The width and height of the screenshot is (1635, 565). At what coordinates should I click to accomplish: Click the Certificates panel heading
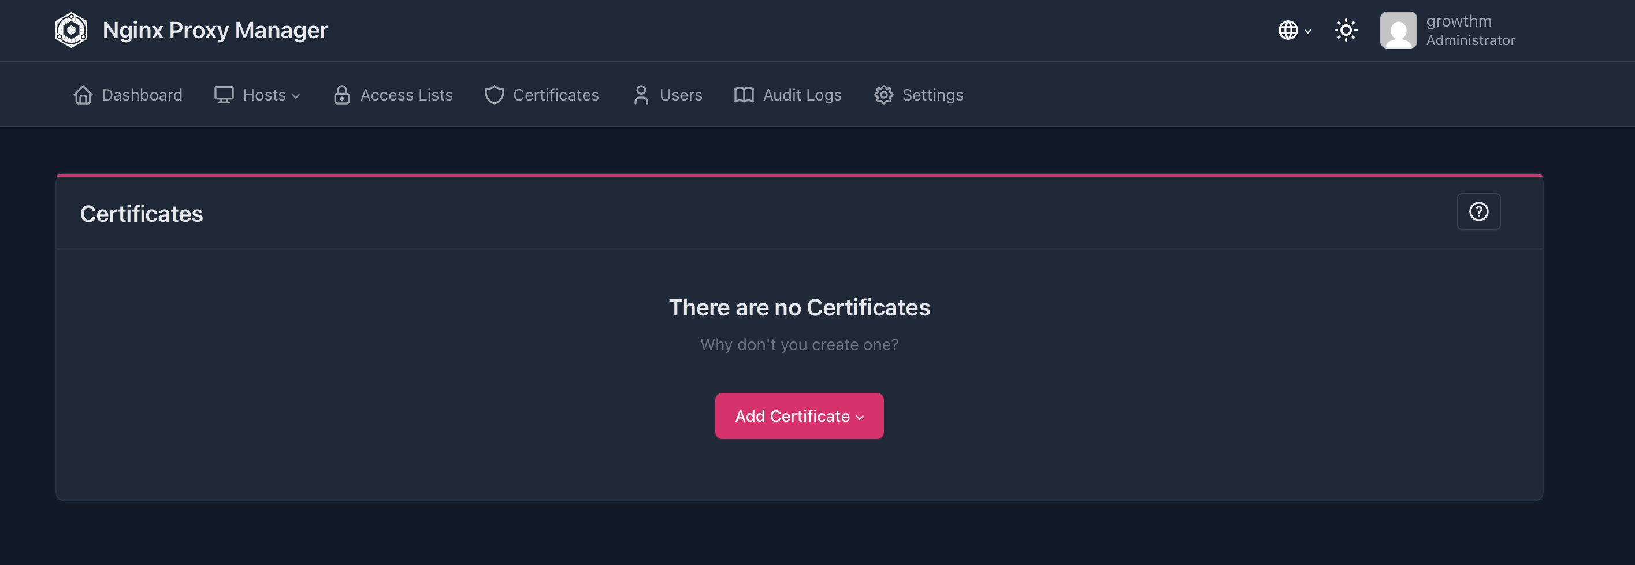pos(142,214)
